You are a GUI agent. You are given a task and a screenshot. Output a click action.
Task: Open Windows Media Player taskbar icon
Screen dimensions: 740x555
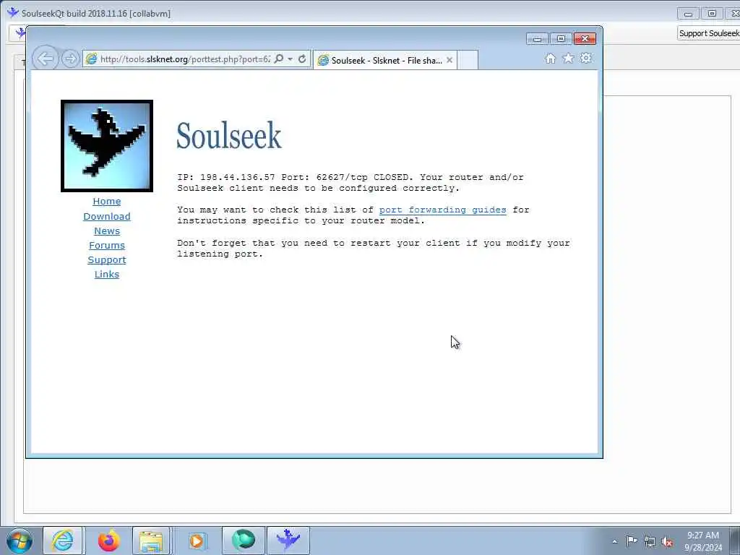coord(197,541)
